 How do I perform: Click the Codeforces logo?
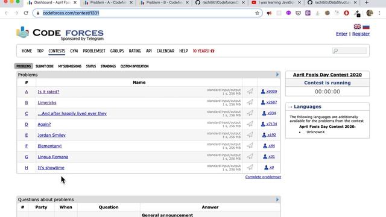click(60, 33)
